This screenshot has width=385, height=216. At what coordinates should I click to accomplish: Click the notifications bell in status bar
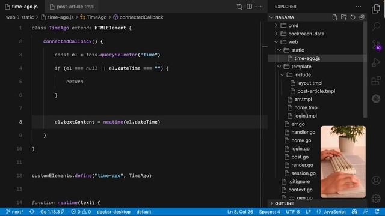(x=377, y=212)
